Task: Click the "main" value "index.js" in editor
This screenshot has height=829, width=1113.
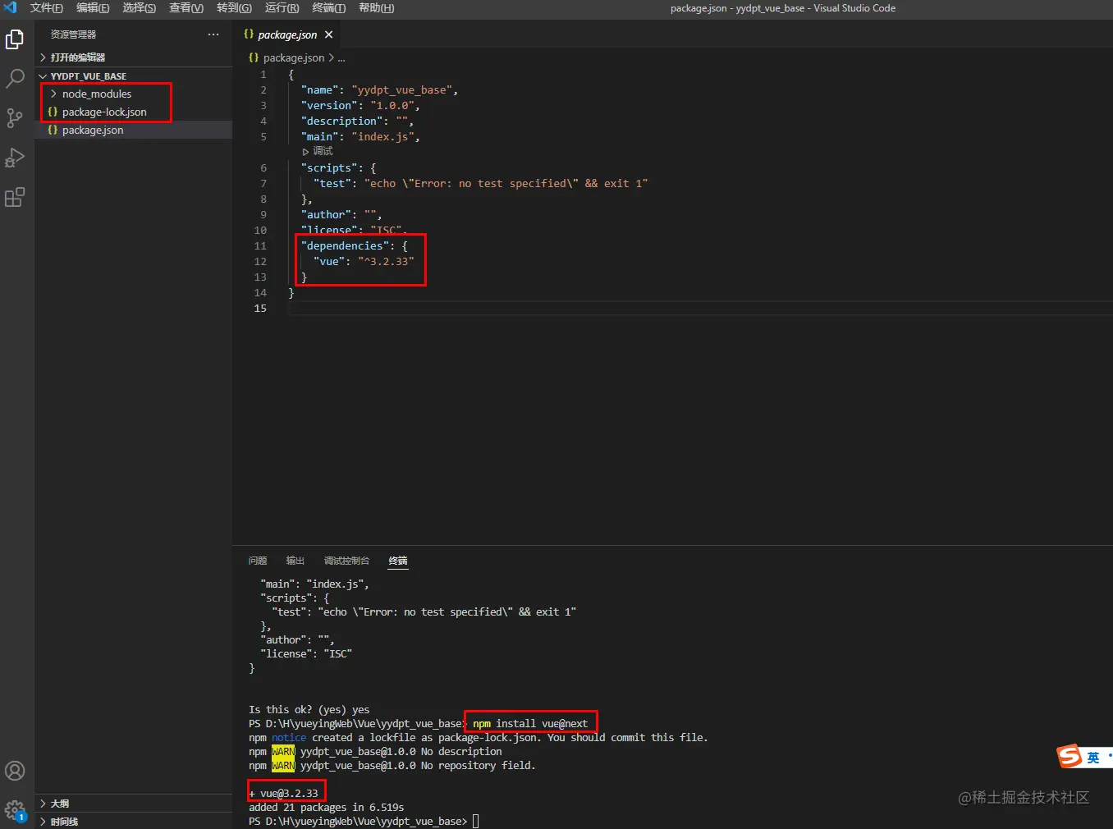Action: tap(383, 136)
